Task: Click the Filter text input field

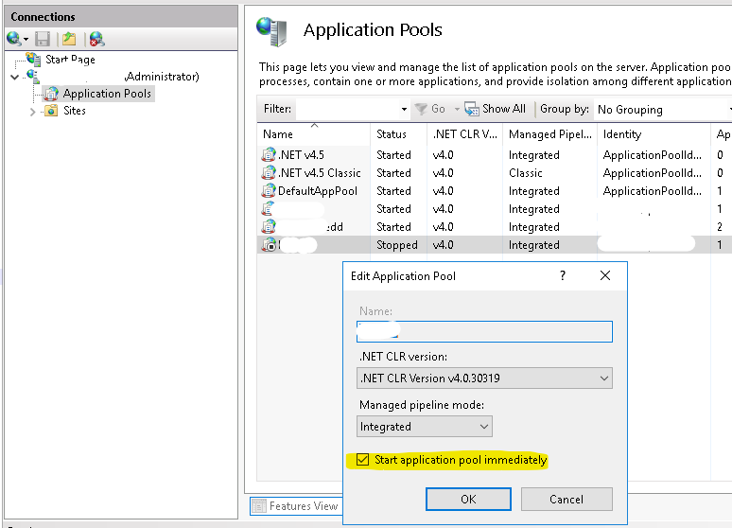Action: pos(347,110)
